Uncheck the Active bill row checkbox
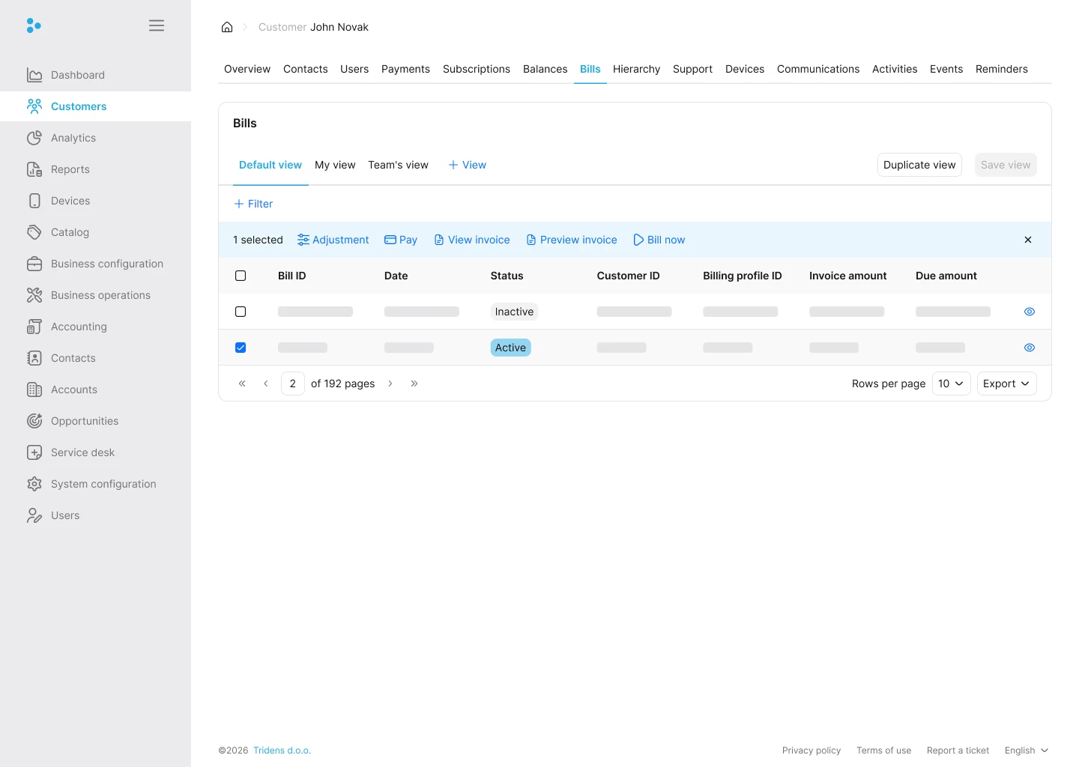 click(241, 348)
